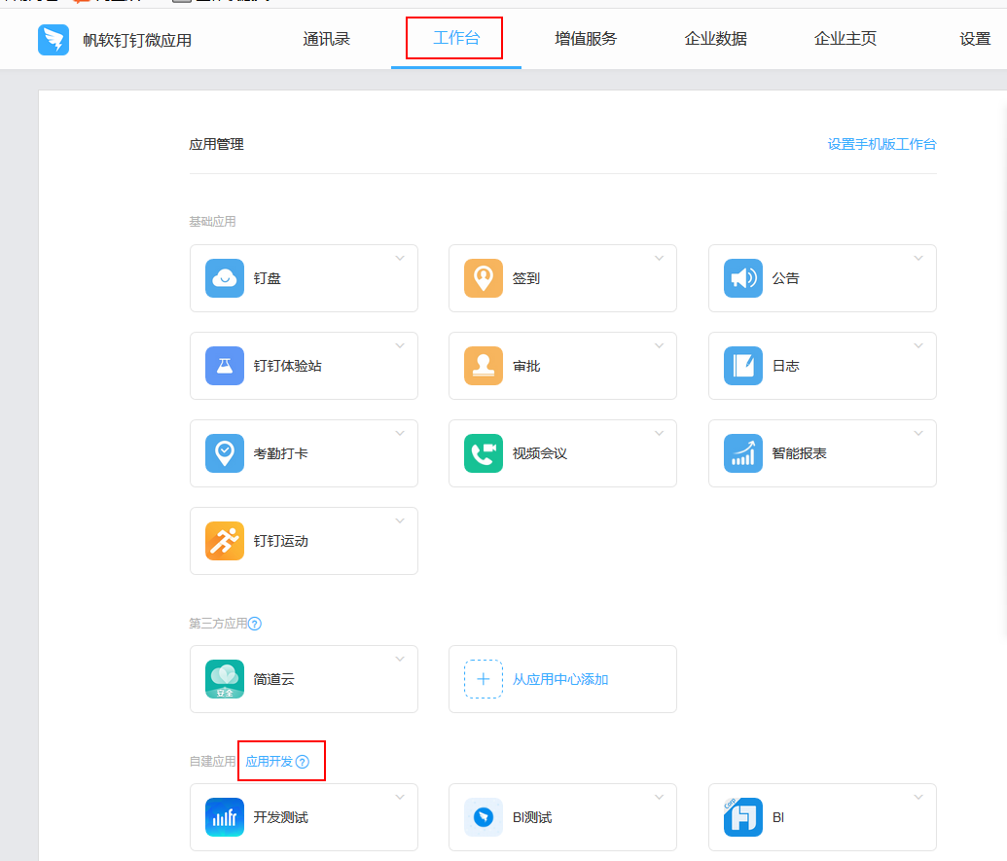
Task: Open the 审批 stamp icon
Action: 483,366
